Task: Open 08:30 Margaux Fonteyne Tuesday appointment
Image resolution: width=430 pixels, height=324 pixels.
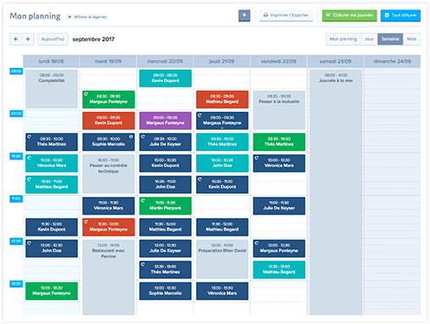Action: coord(109,99)
